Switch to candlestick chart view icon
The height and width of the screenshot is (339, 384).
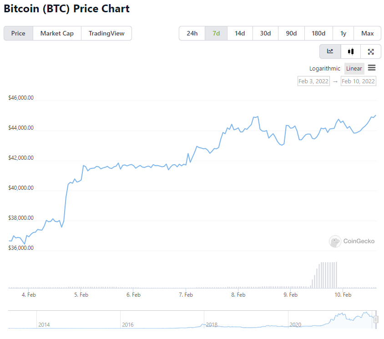[x=350, y=51]
